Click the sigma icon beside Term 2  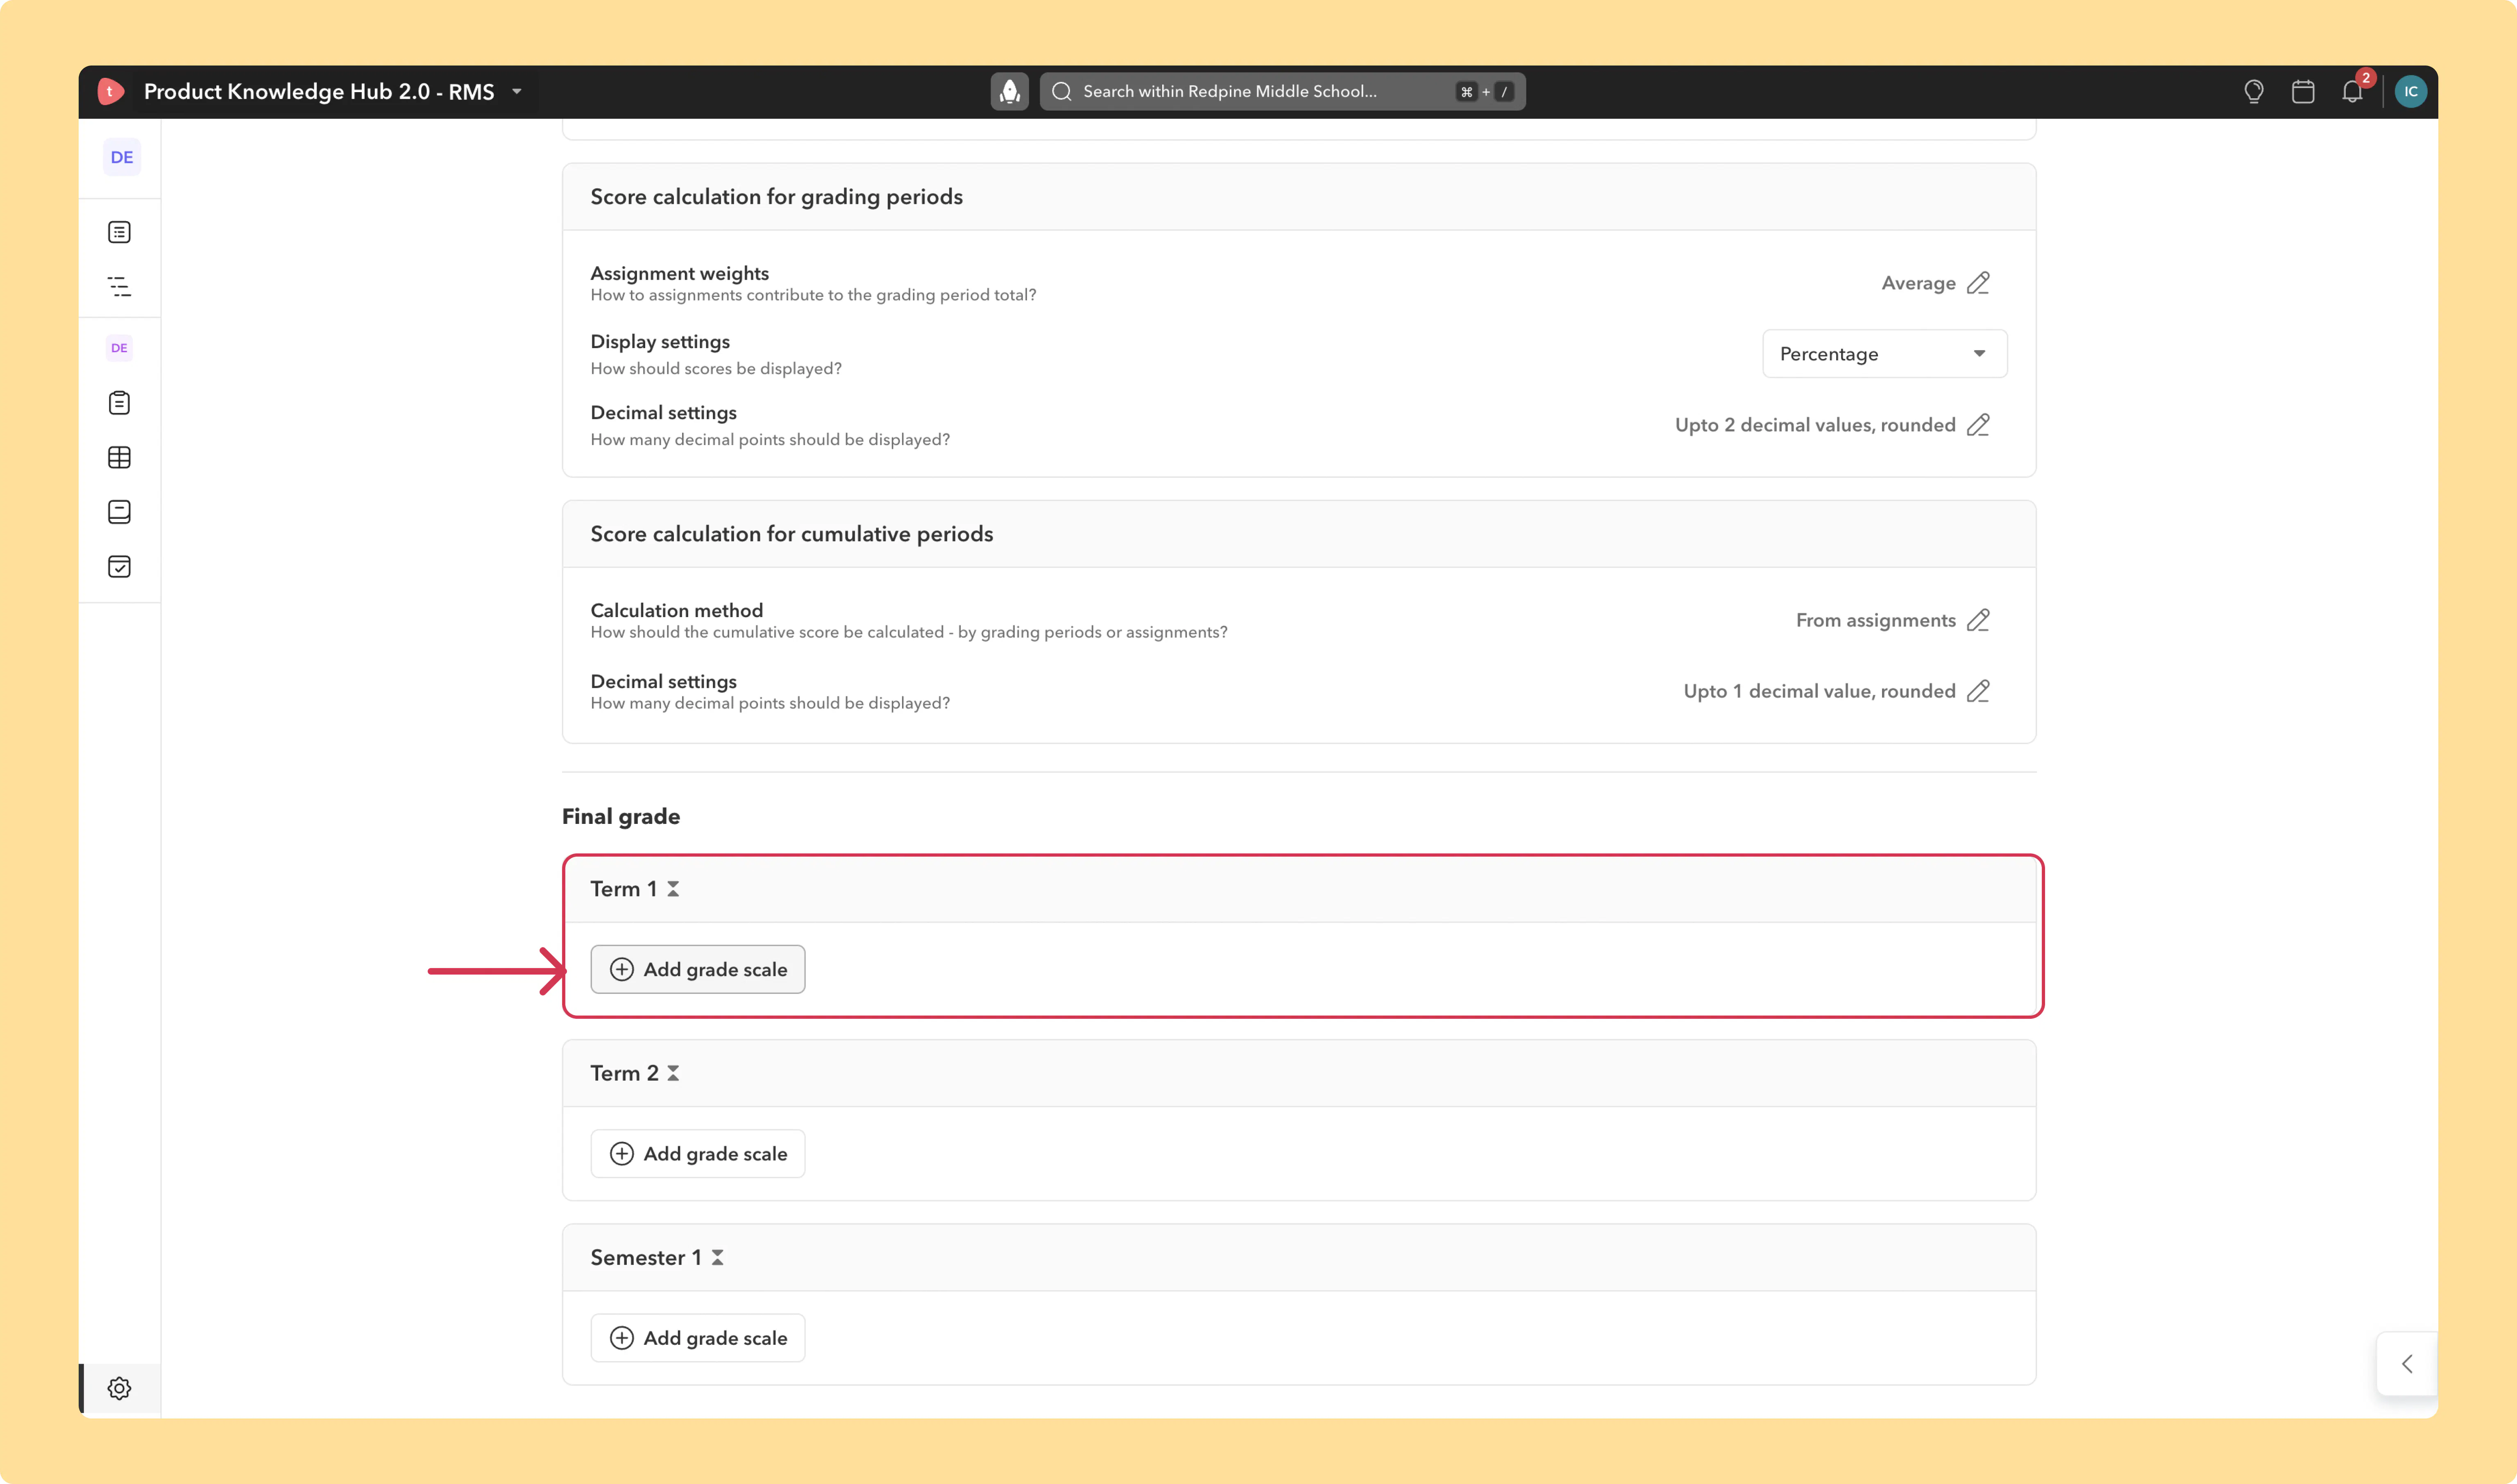pos(673,1073)
